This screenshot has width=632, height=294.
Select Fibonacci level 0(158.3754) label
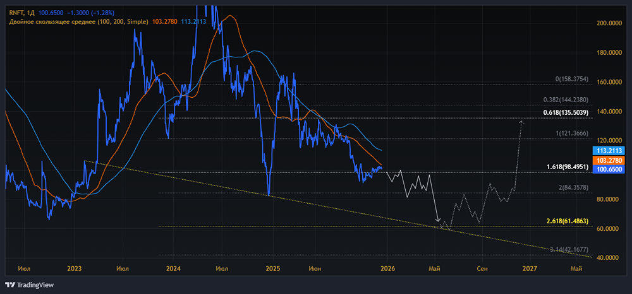tap(571, 79)
